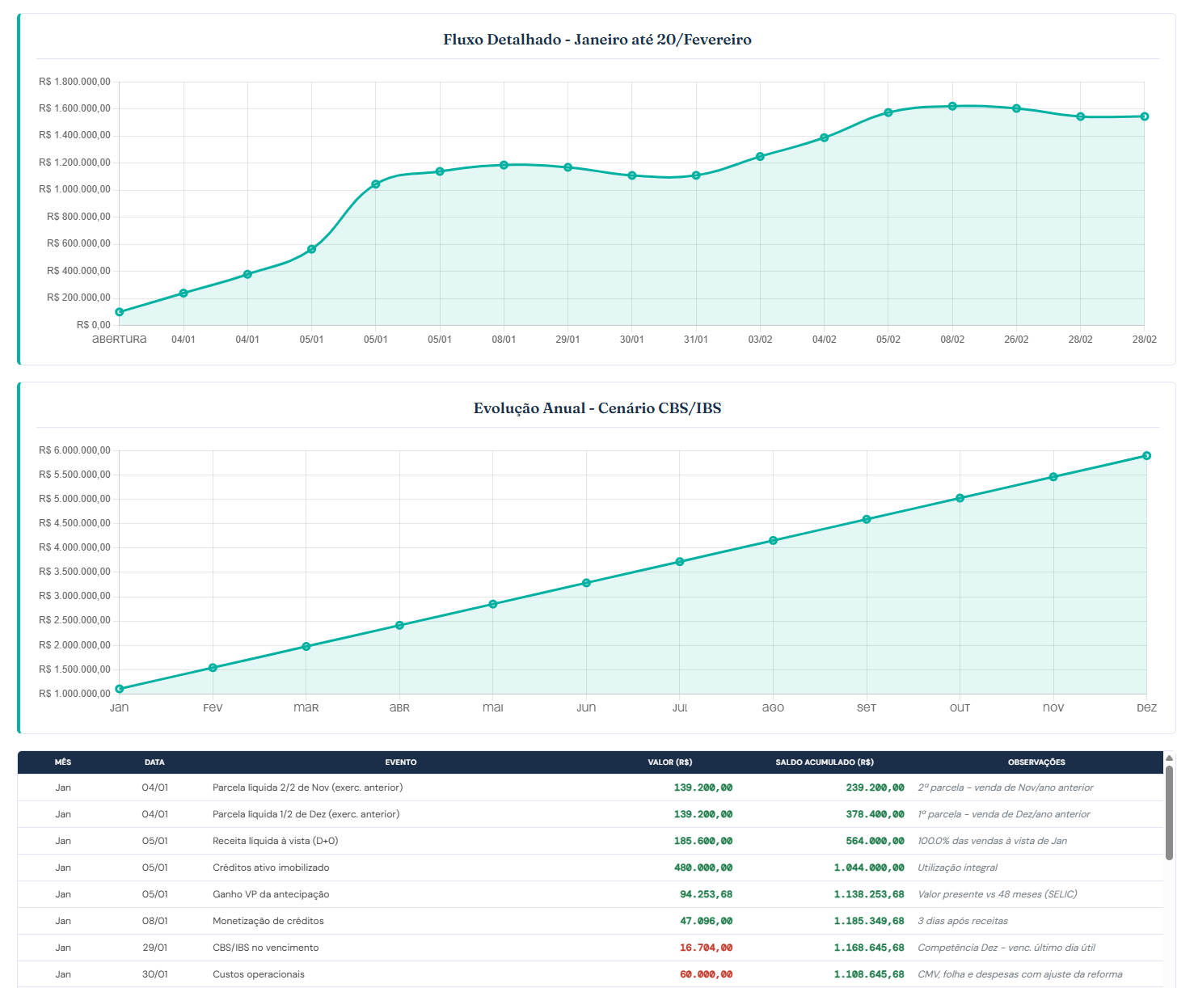Click the Ganho VP da antecipação row
1194x988 pixels.
[590, 894]
